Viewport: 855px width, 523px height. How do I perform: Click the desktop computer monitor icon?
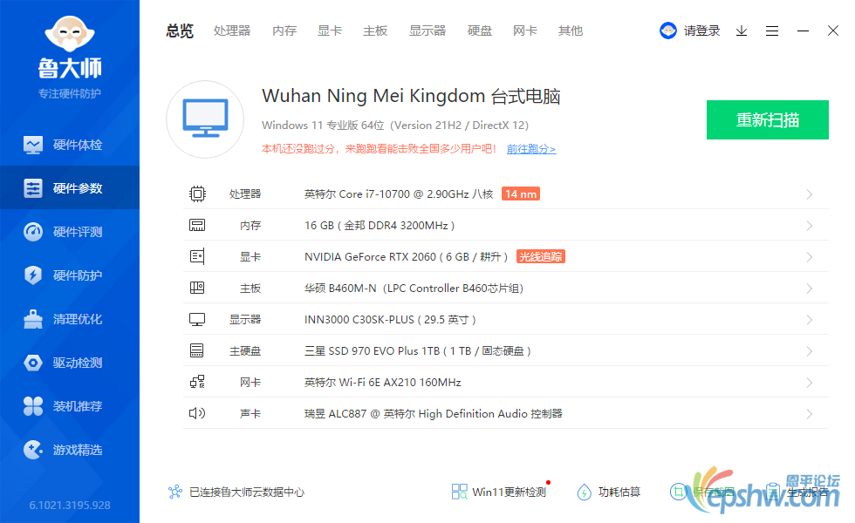point(205,119)
